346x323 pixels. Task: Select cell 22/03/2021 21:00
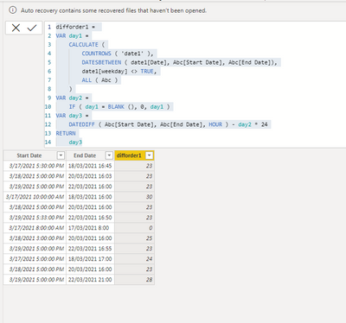90,280
